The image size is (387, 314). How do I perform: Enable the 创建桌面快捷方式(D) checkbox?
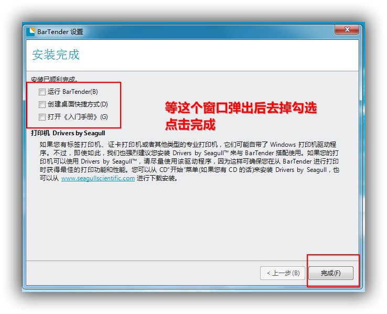[x=42, y=104]
